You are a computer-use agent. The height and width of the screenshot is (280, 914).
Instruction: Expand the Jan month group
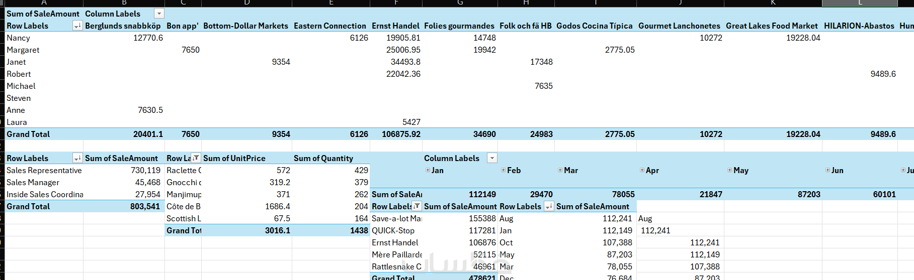(x=428, y=170)
